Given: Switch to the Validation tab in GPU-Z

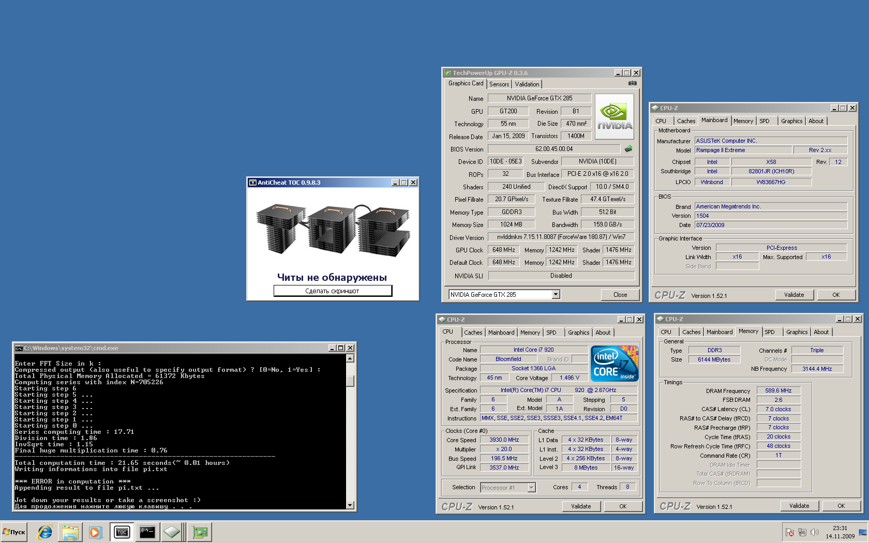Looking at the screenshot, I should click(527, 84).
